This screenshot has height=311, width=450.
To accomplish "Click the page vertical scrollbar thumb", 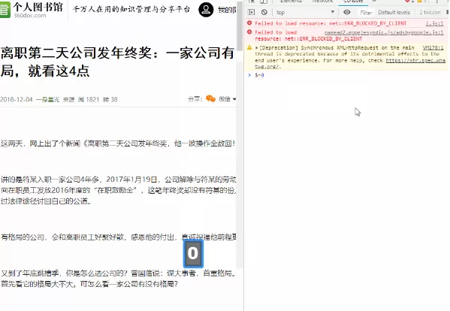I will pyautogui.click(x=240, y=26).
